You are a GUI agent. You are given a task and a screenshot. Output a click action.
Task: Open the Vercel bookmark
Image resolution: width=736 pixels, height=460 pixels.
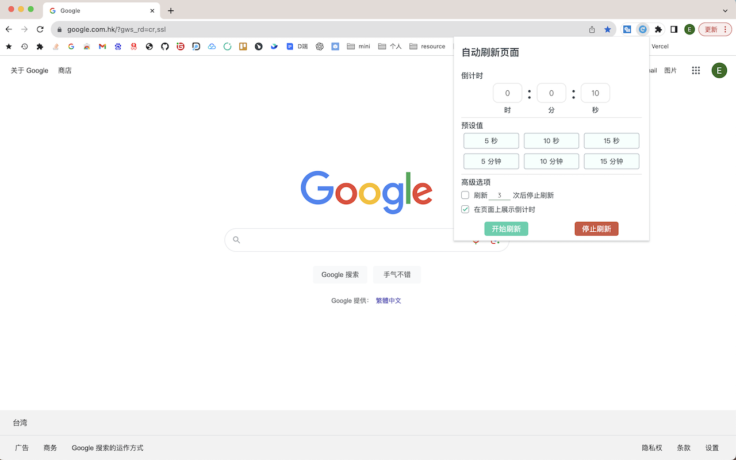660,47
